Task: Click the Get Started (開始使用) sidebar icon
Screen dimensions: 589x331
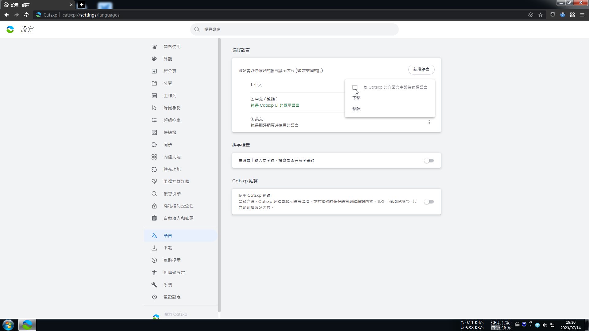Action: 154,47
